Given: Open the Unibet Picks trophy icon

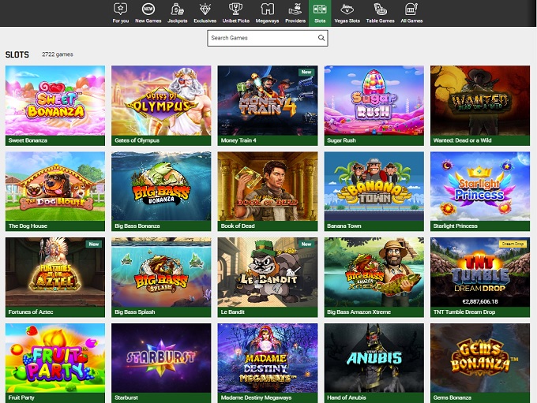Looking at the screenshot, I should click(235, 9).
